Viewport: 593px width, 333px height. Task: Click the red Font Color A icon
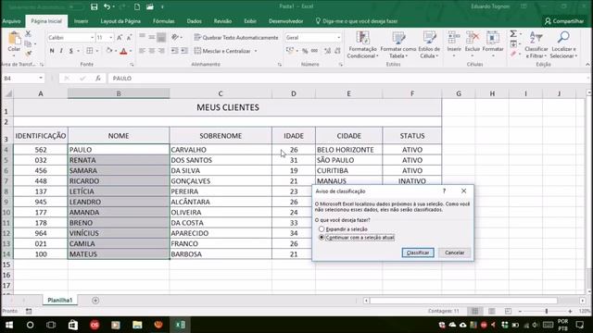tap(123, 51)
